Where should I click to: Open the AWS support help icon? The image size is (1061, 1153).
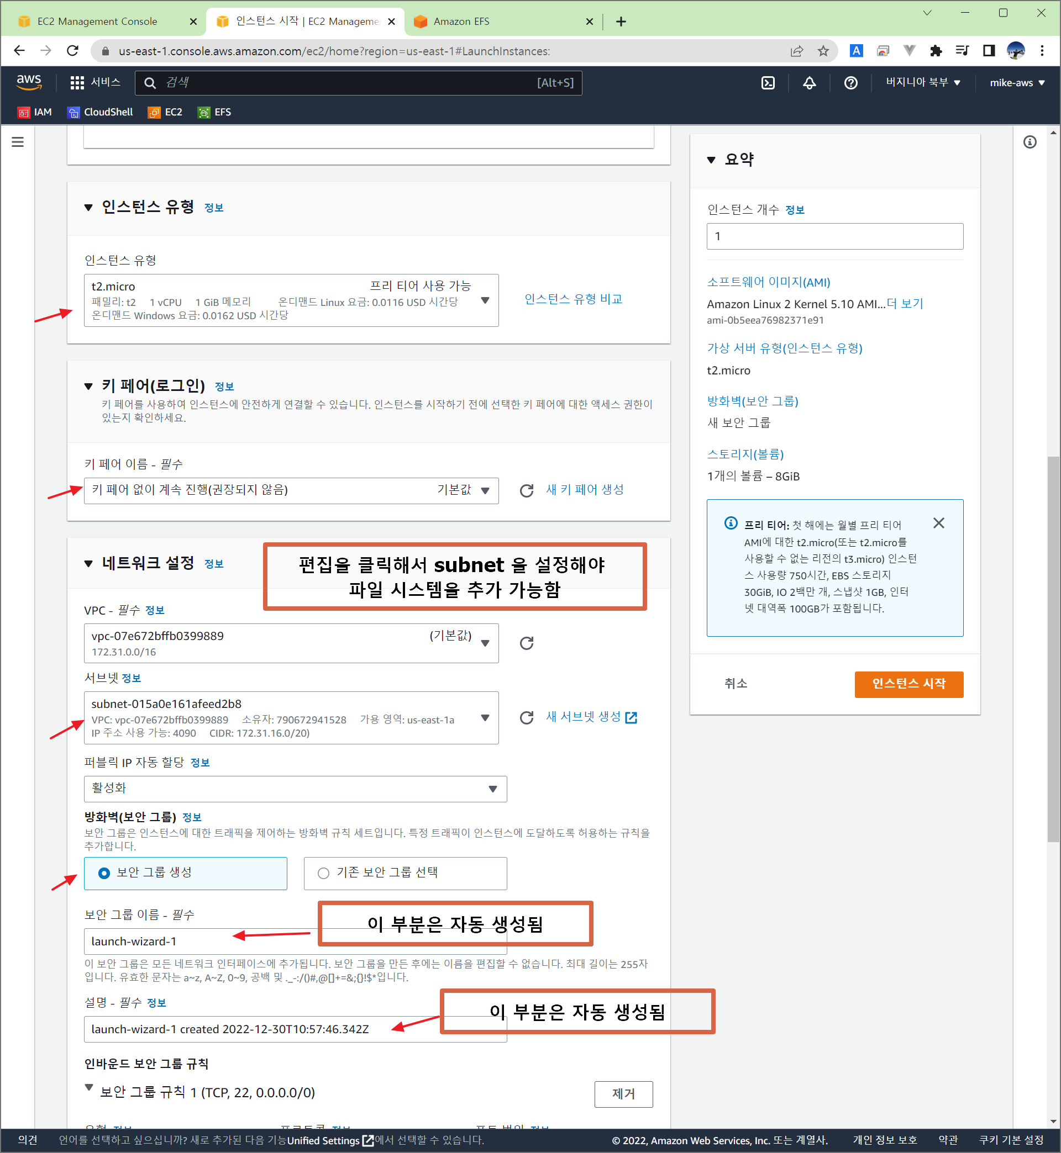(x=850, y=83)
